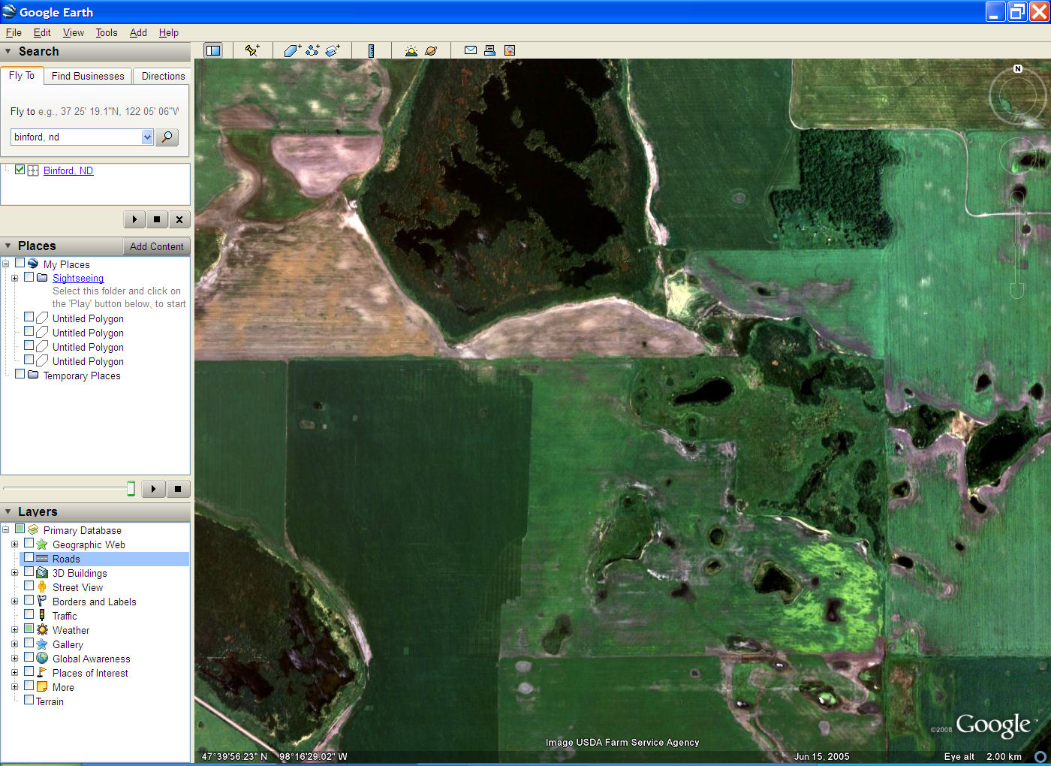Screen dimensions: 1051x766
Task: Click the More layer note icon
Action: (x=42, y=687)
